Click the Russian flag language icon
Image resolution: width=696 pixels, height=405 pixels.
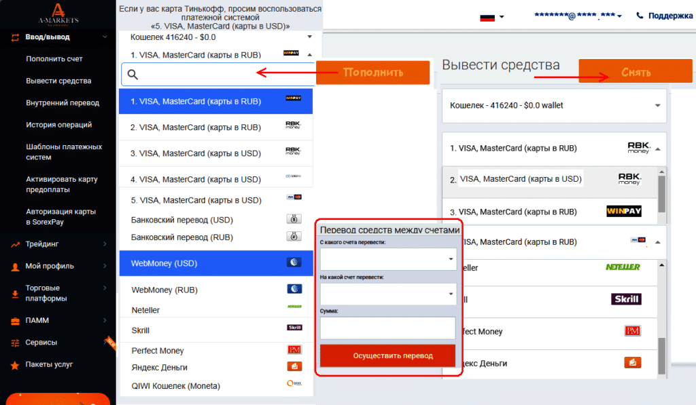[487, 17]
